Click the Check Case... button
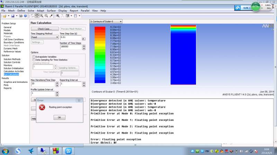 click(45, 29)
